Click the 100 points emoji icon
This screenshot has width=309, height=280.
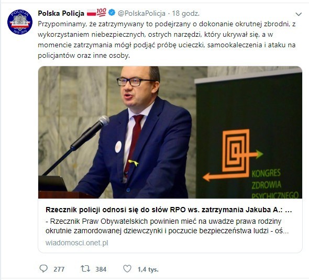102,12
